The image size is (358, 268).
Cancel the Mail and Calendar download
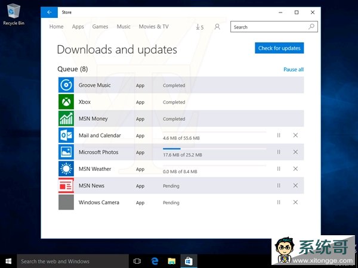click(295, 135)
